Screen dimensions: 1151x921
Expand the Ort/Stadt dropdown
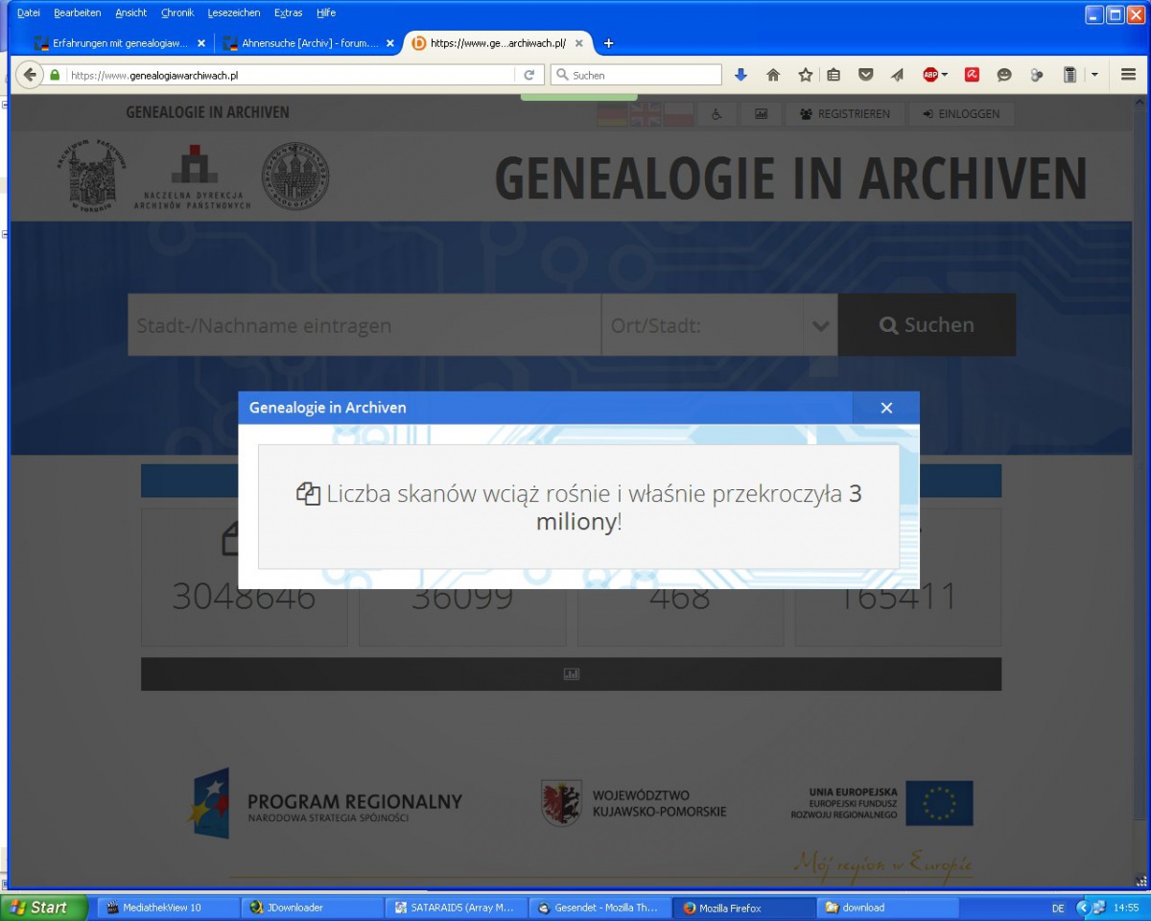click(x=819, y=325)
